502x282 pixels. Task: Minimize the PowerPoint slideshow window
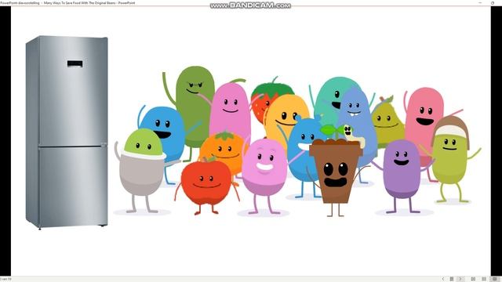(480, 2)
